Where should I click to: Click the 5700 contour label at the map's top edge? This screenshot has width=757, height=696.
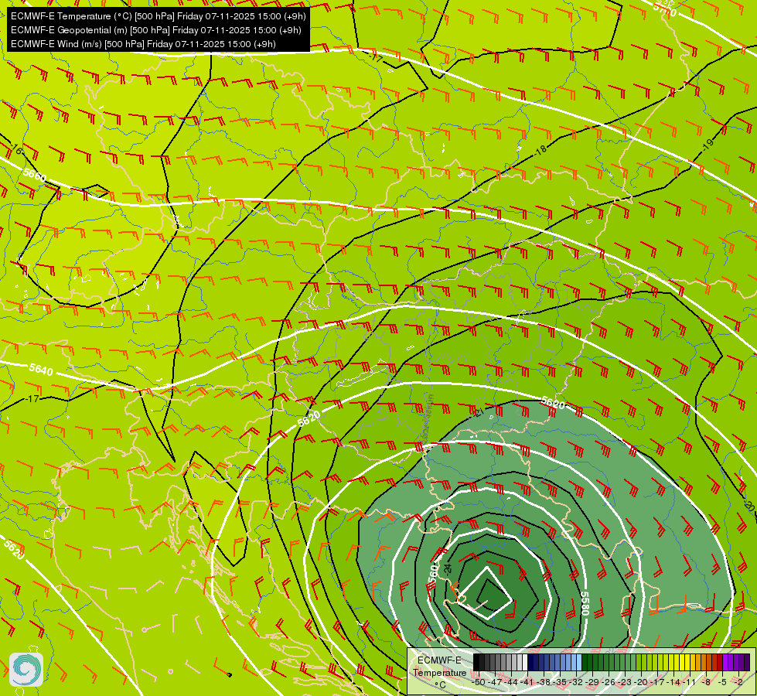664,9
